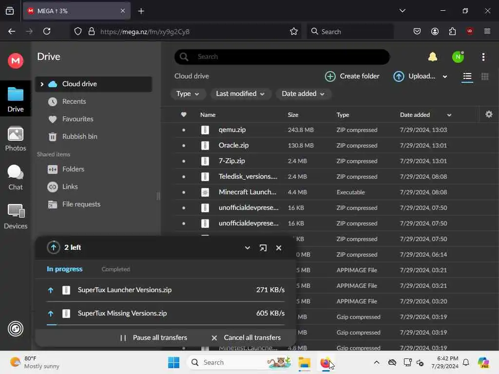Click SuperTux Missing Versions.zip upload progress bar
The width and height of the screenshot is (499, 374).
(x=166, y=325)
